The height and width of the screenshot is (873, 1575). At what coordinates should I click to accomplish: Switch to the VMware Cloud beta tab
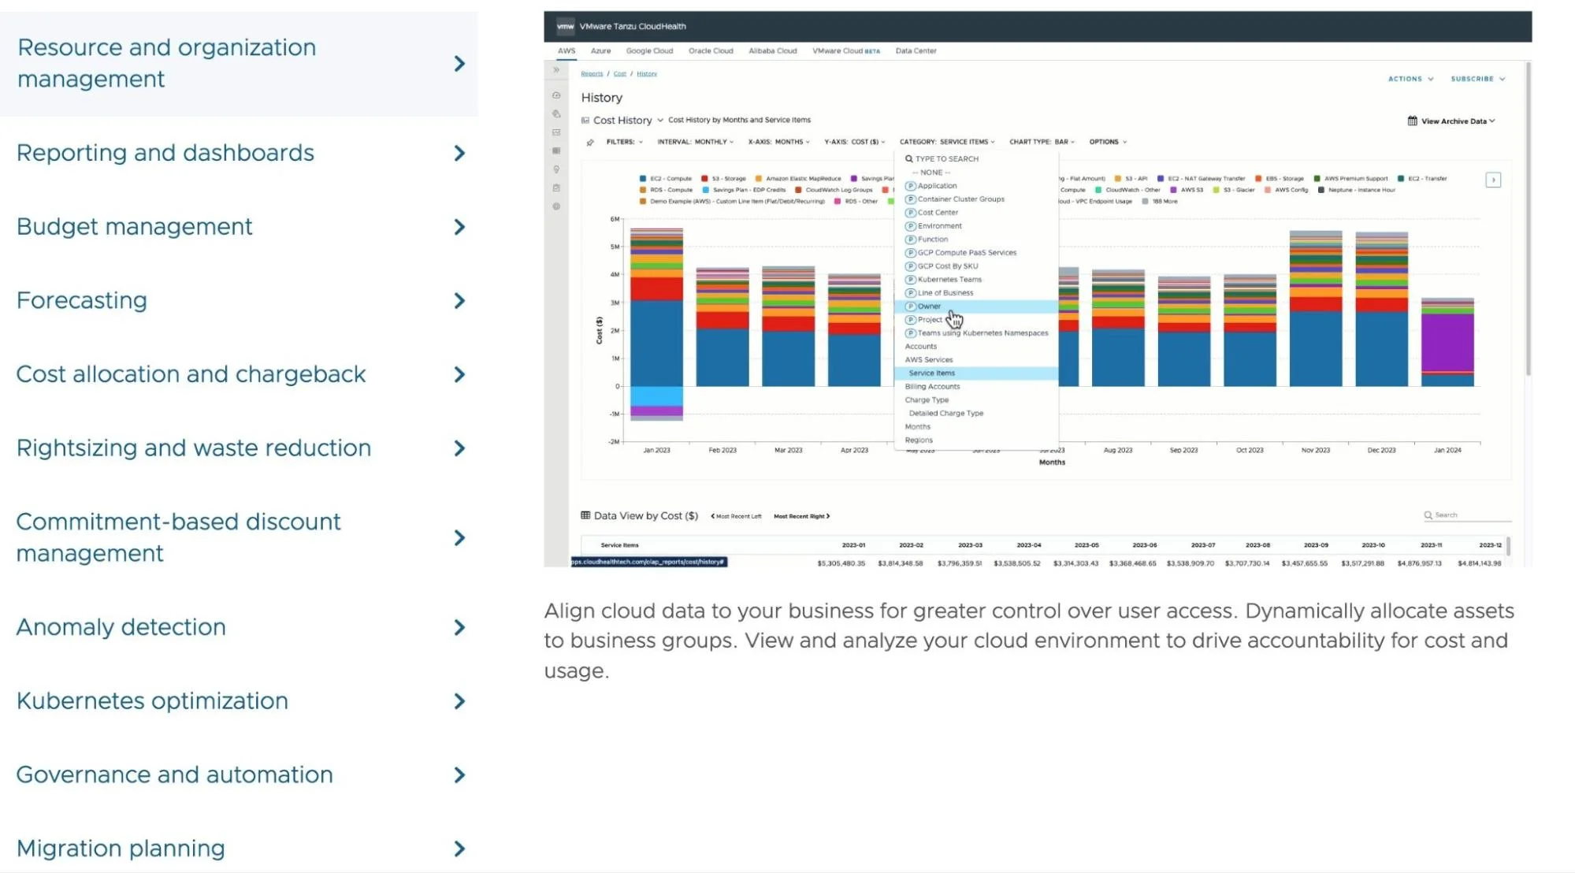point(845,50)
